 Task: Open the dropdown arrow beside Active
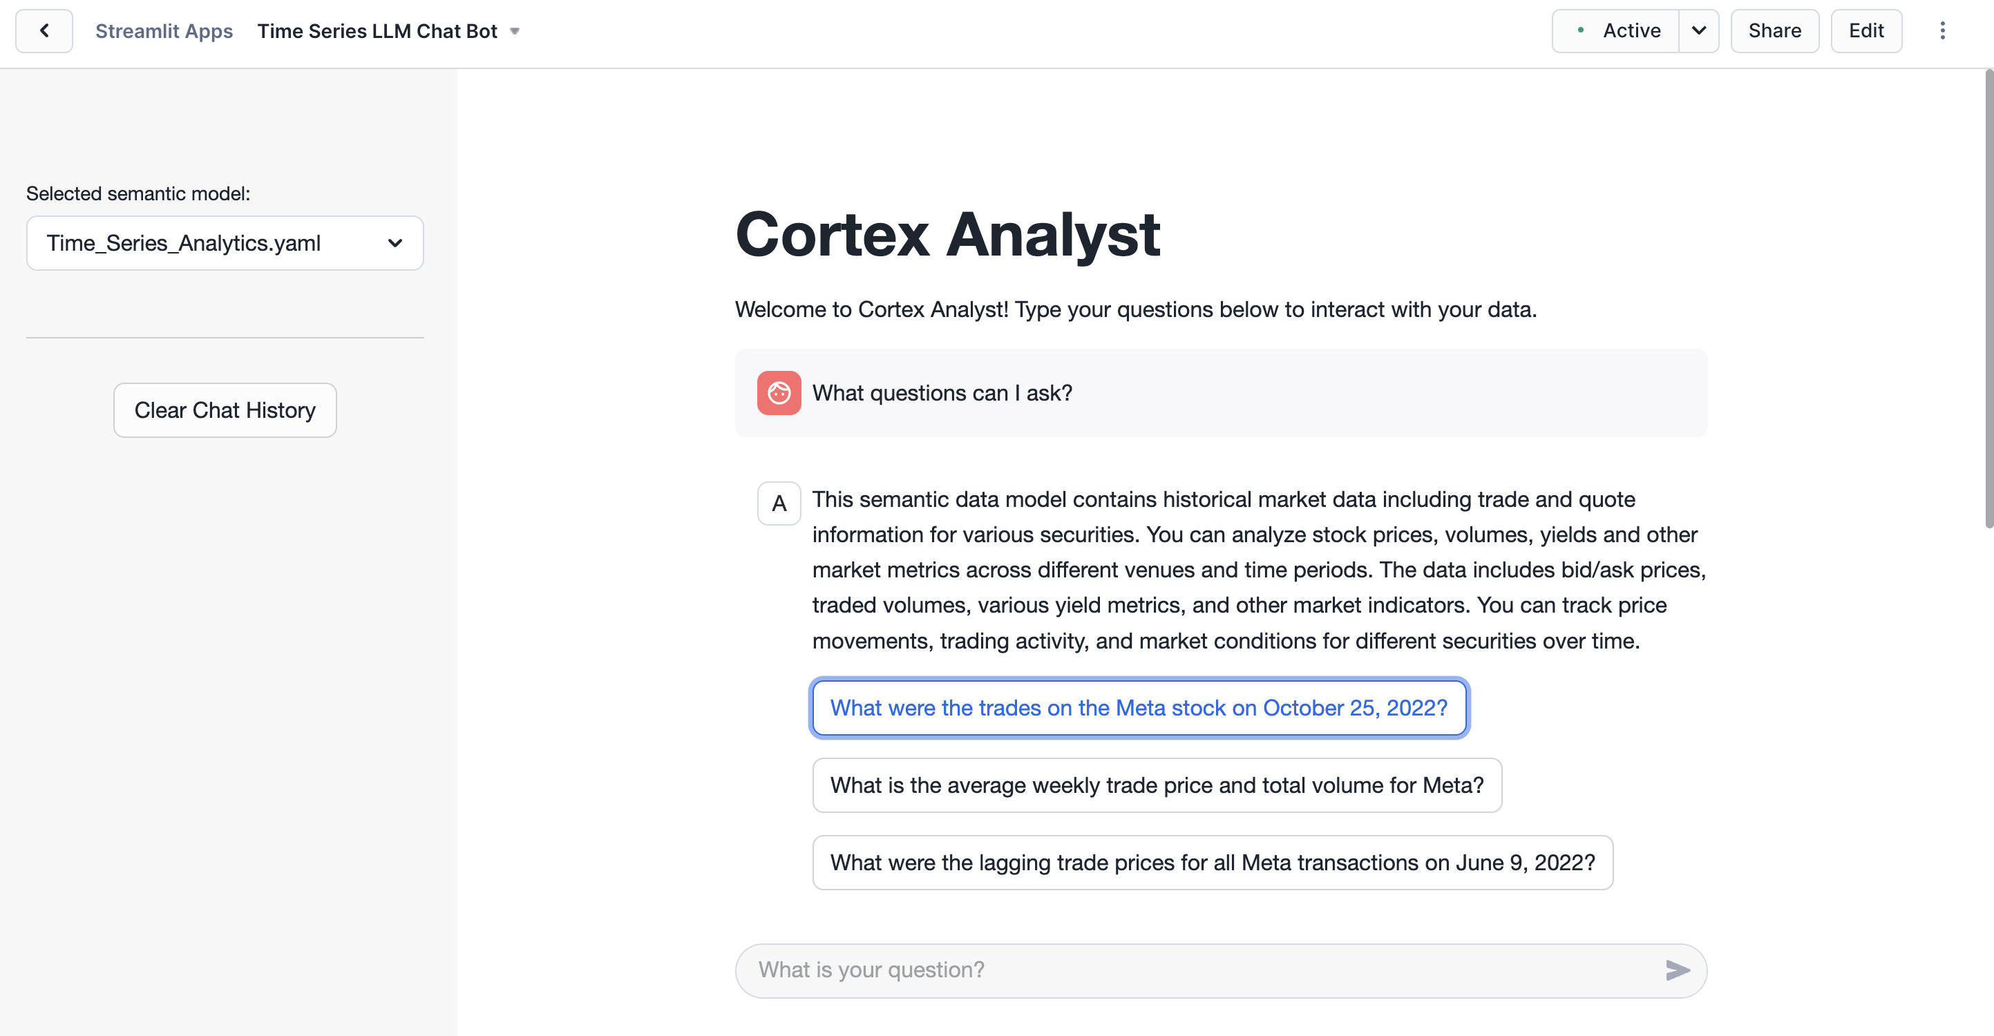1698,31
